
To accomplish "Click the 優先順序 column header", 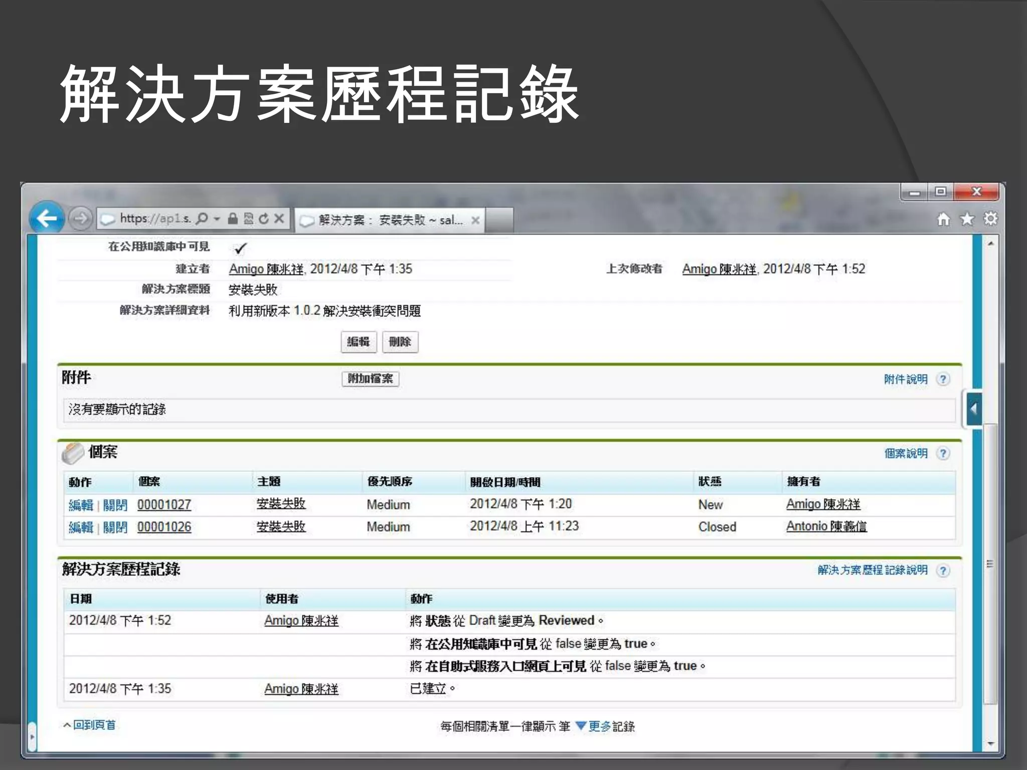I will point(389,482).
